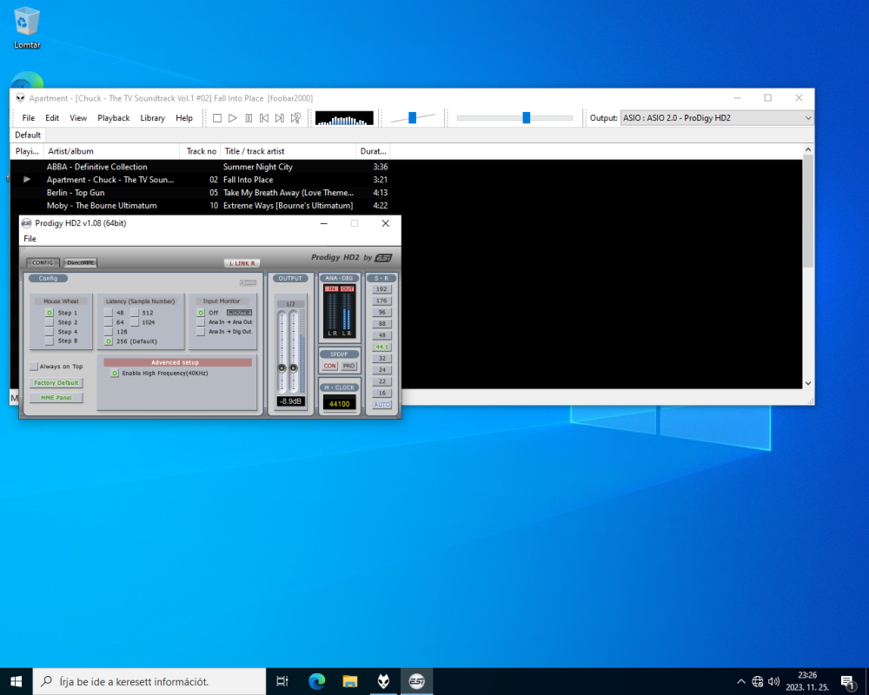Click the spectrum visualization in foobar2000 toolbar
This screenshot has width=869, height=695.
click(x=344, y=118)
